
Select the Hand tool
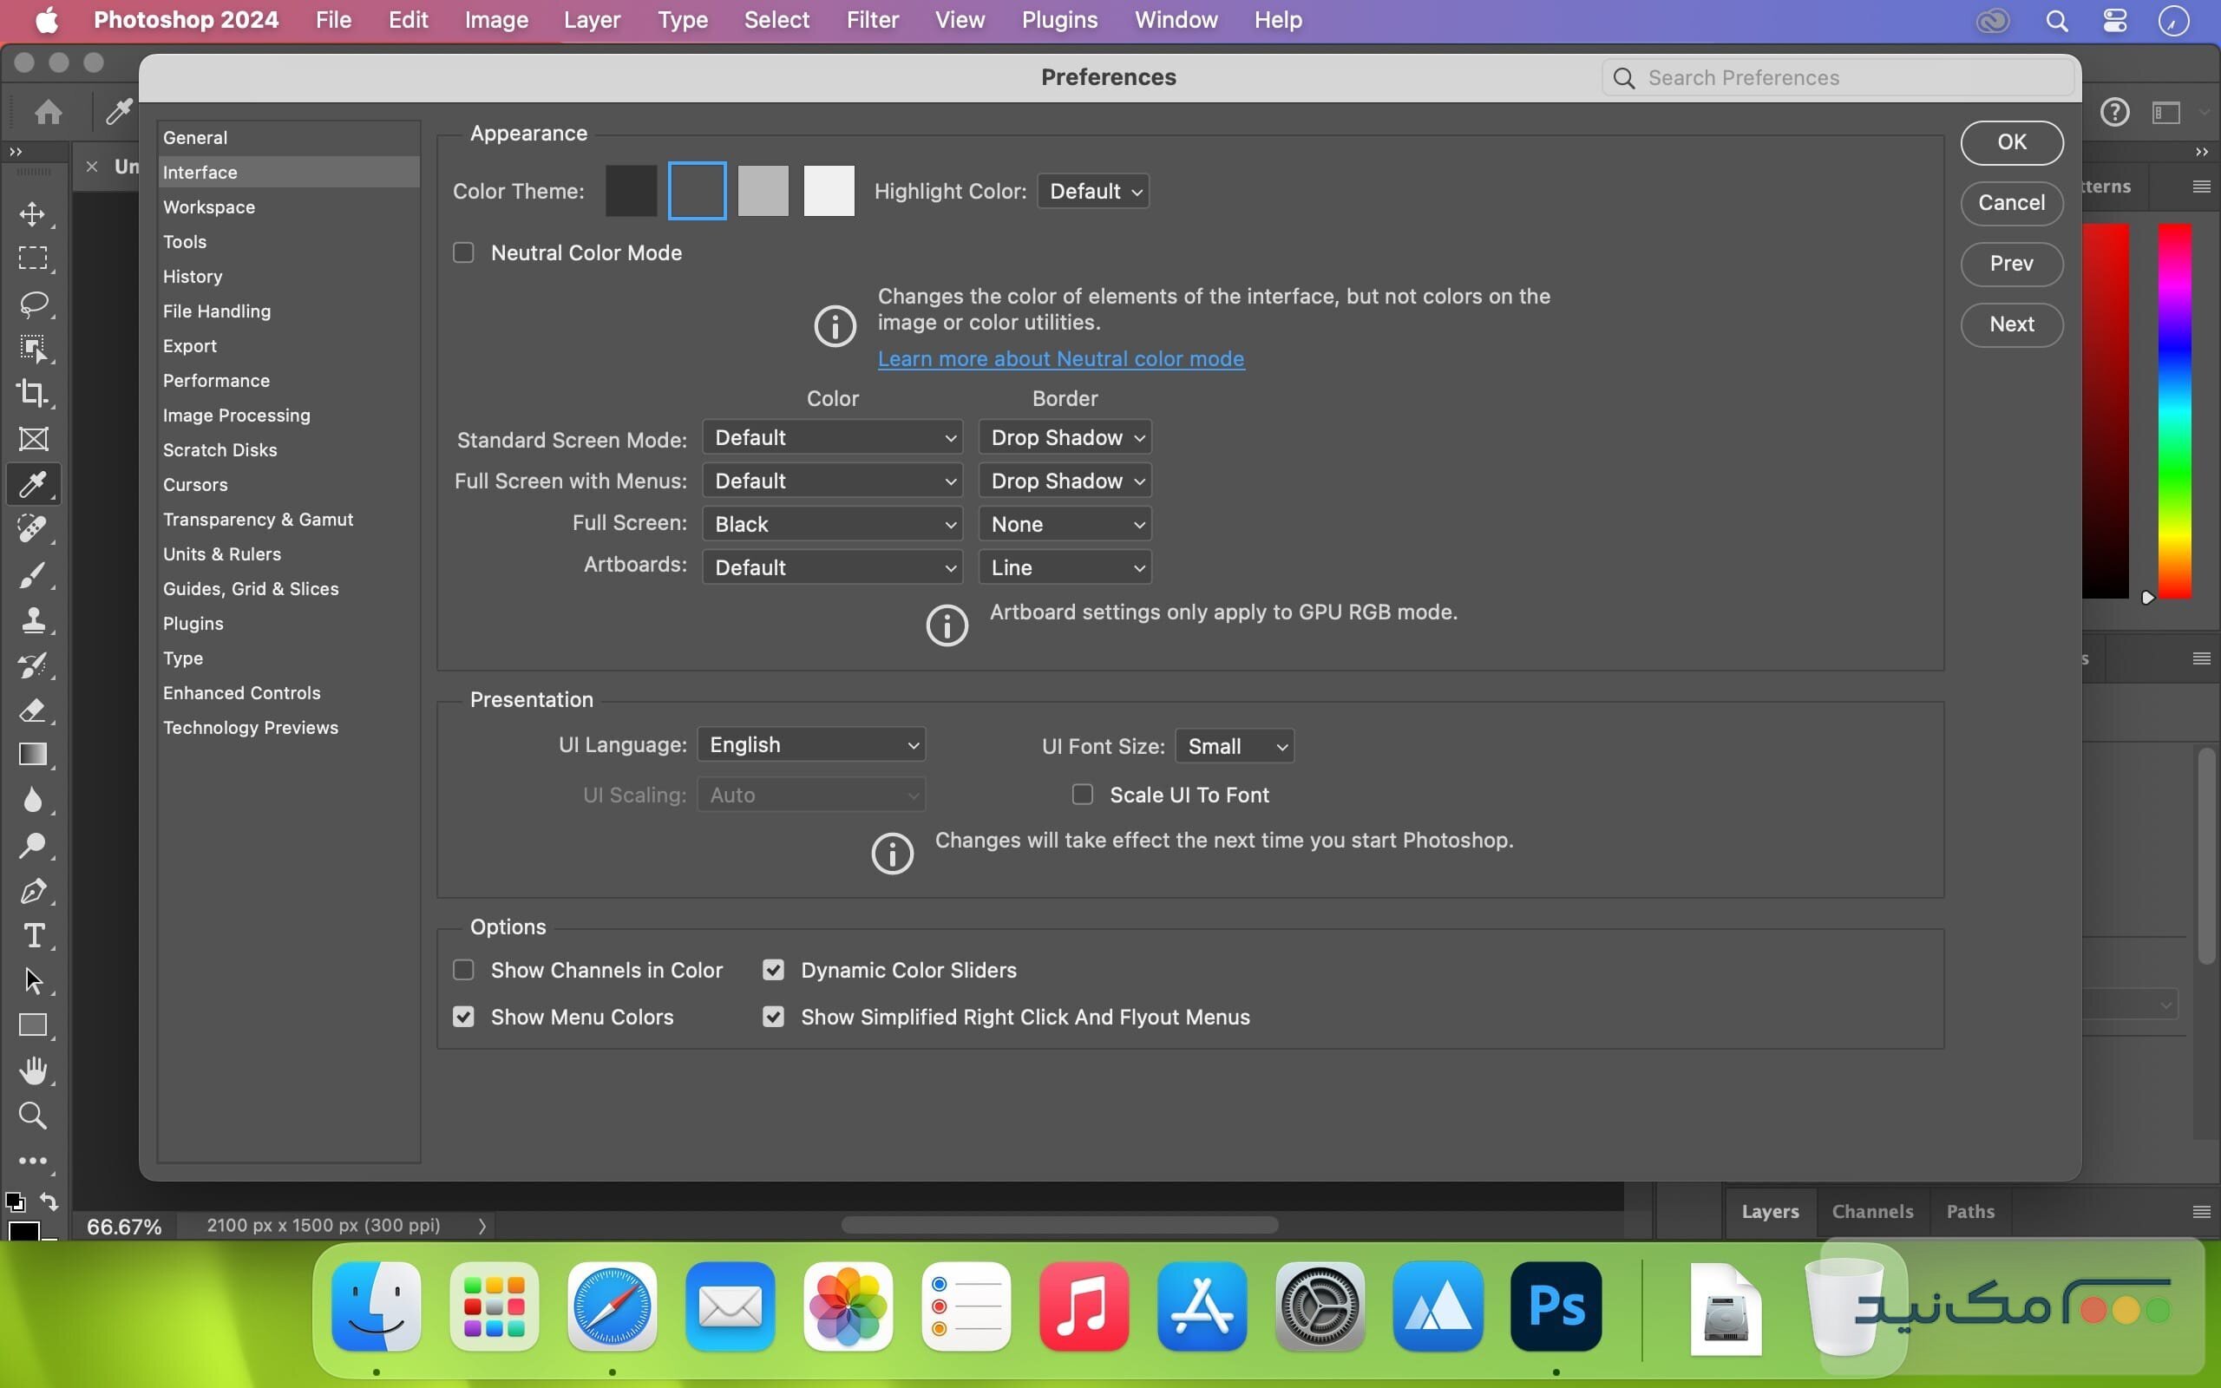(34, 1070)
